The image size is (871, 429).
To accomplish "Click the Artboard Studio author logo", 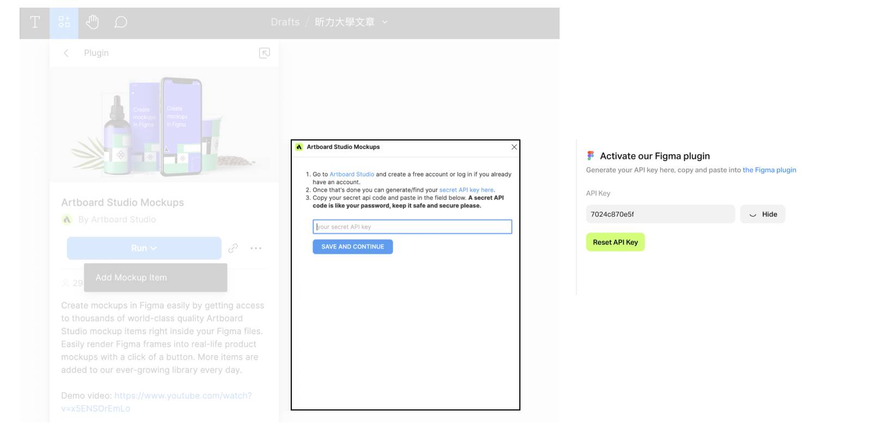I will (x=67, y=219).
